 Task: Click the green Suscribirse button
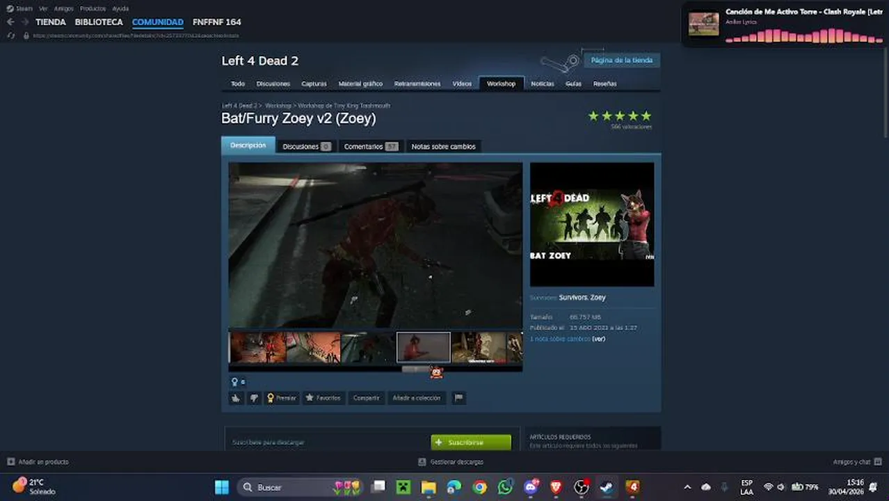click(x=471, y=442)
